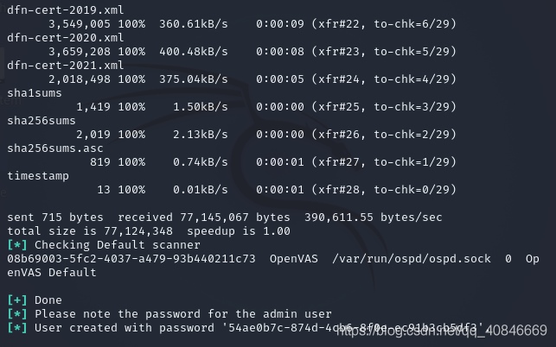Click the dfn-cert-2020.xml filename line
Screen dimensions: 556x347
(x=66, y=37)
